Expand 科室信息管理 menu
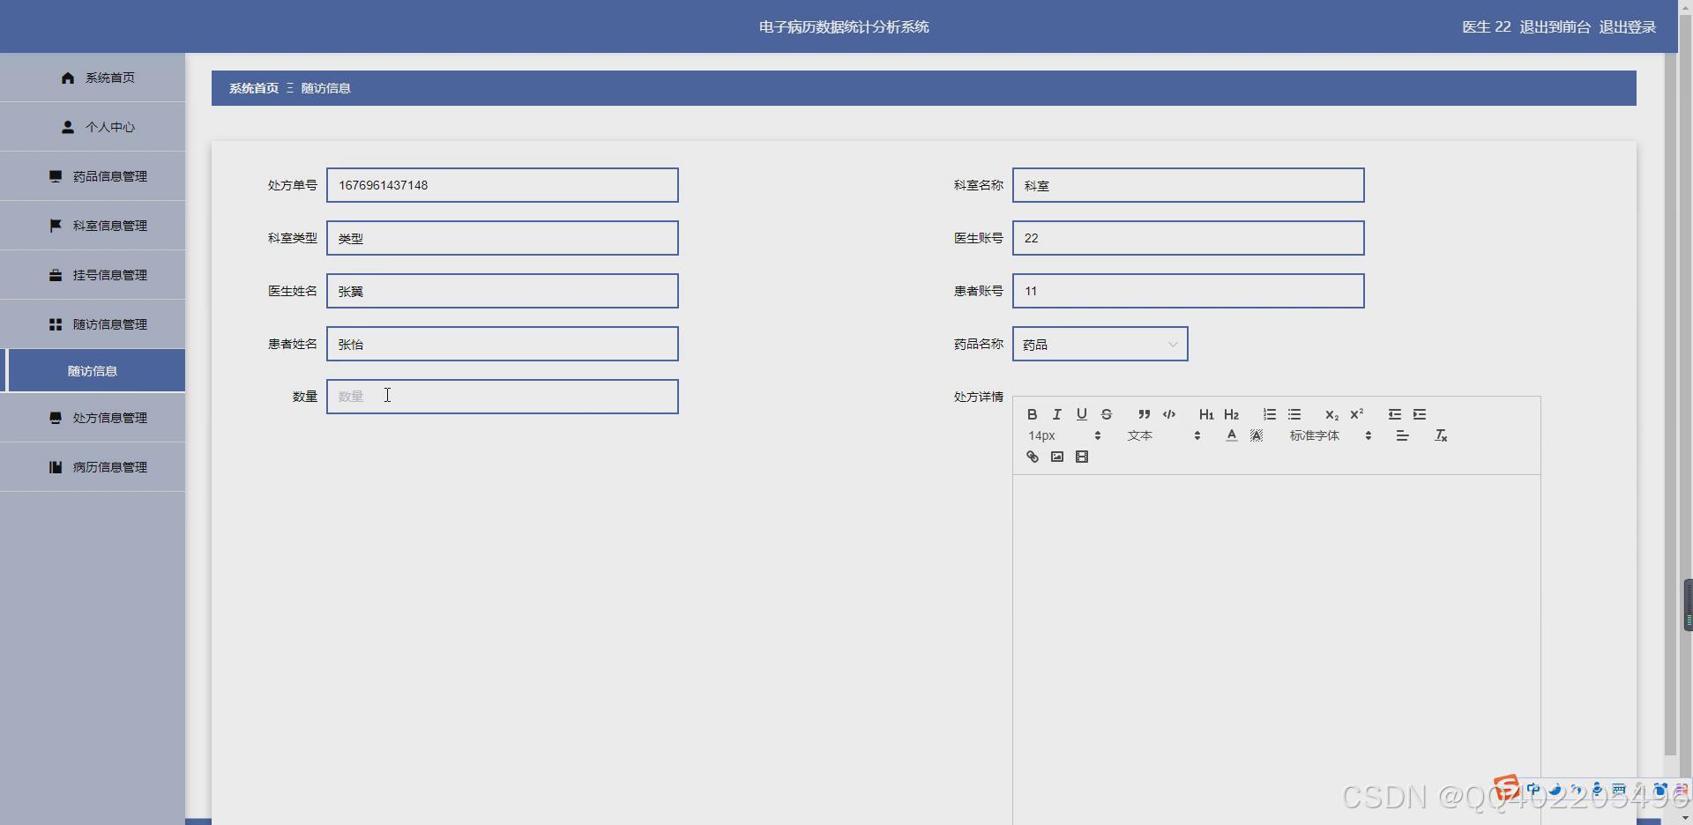This screenshot has width=1693, height=825. coord(93,226)
